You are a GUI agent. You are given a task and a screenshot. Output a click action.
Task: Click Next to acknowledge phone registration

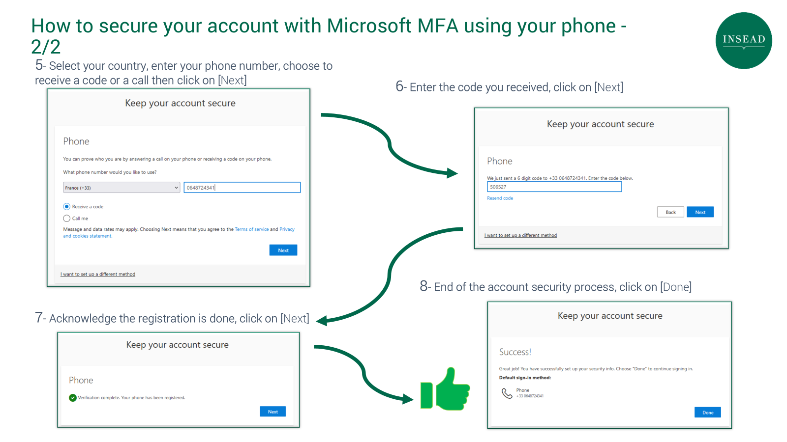(x=272, y=411)
